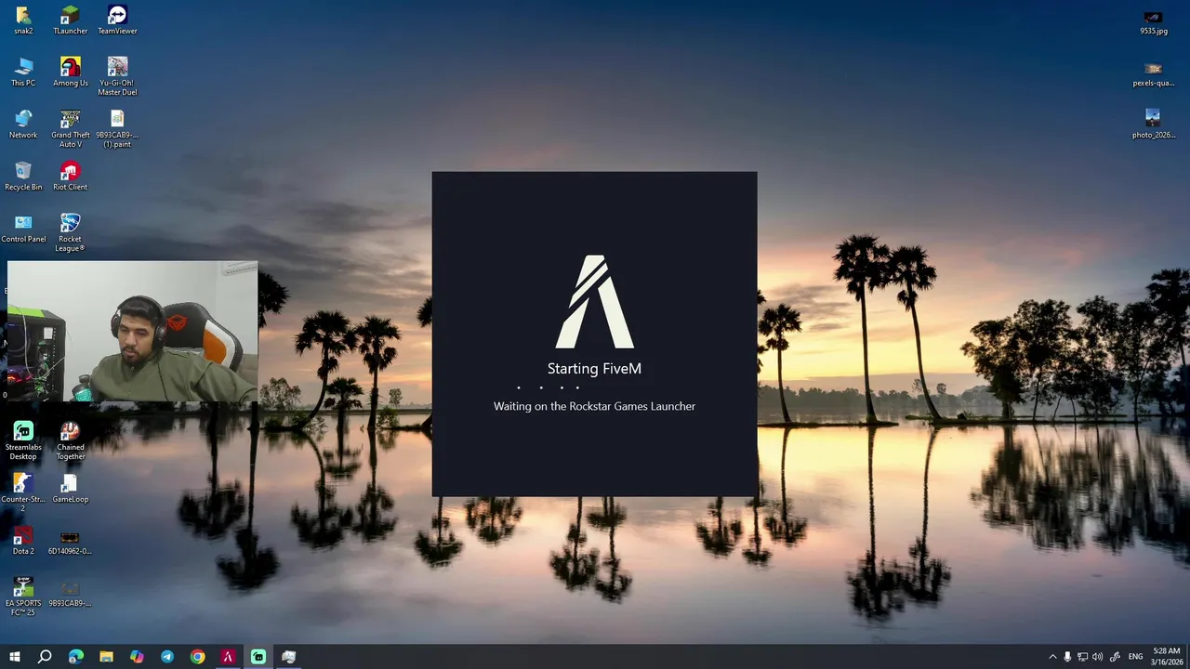This screenshot has width=1190, height=669.
Task: Launch the Dota 2 shortcut
Action: coord(23,541)
